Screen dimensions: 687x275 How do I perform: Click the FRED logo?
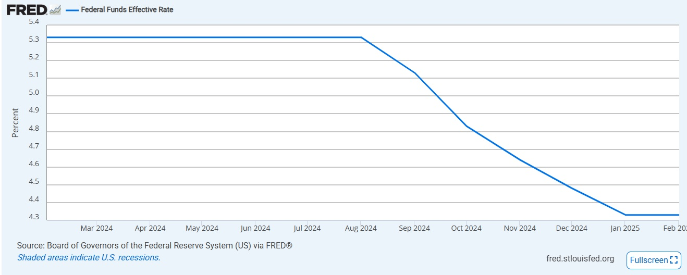tap(27, 9)
